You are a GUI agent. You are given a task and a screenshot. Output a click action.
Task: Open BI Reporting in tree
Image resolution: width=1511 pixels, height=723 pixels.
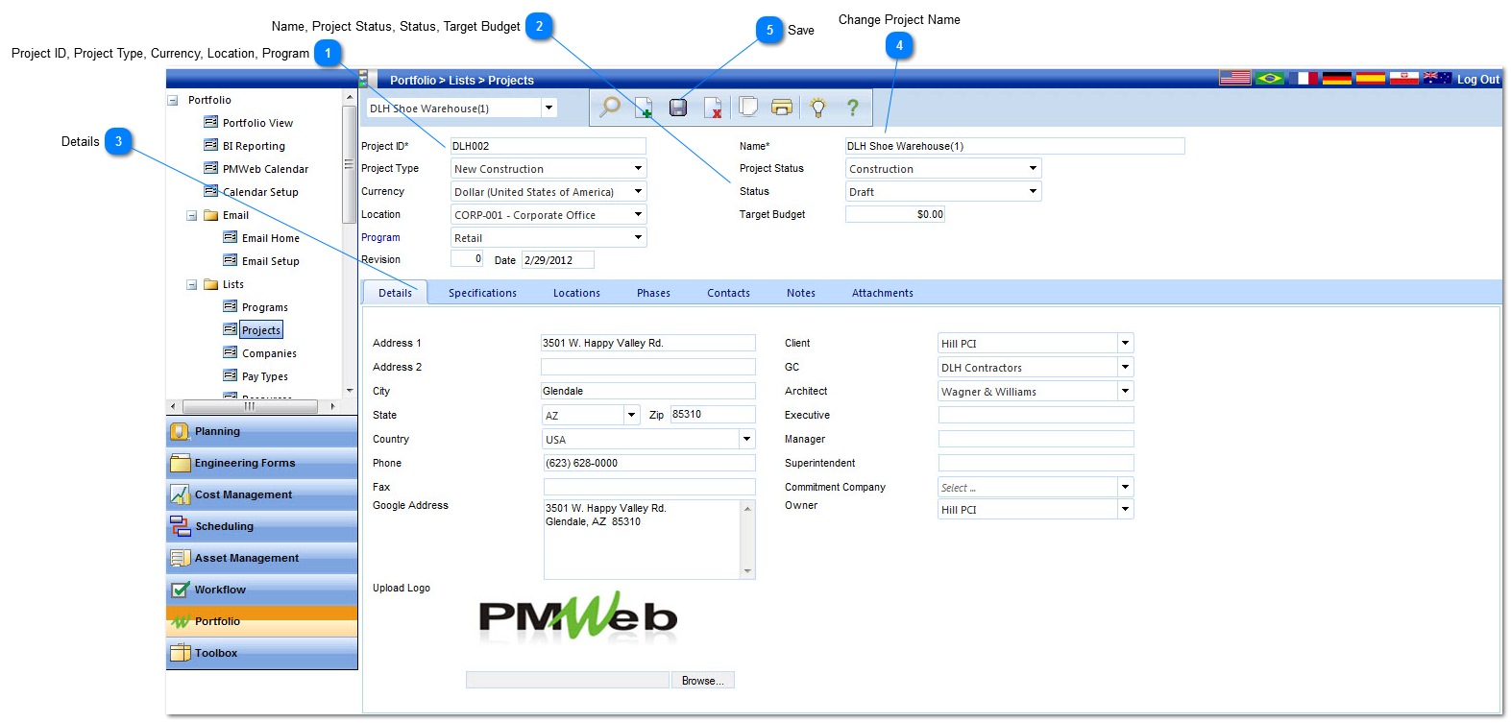pos(254,146)
